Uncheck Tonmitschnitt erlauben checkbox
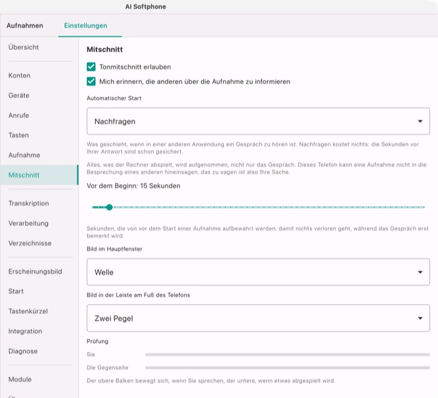 point(91,67)
